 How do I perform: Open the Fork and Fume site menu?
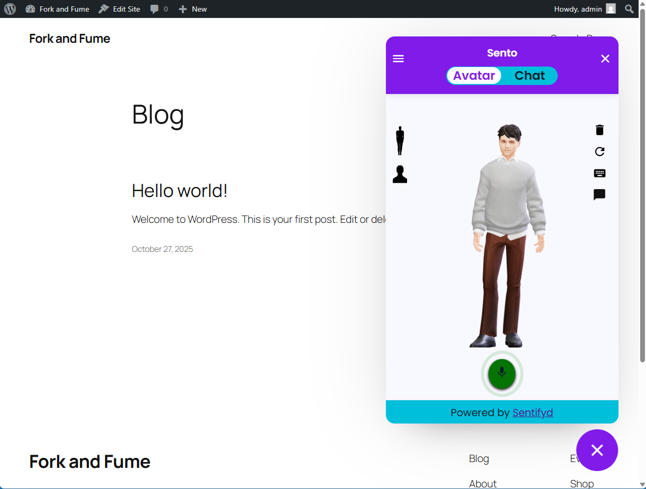click(x=57, y=8)
